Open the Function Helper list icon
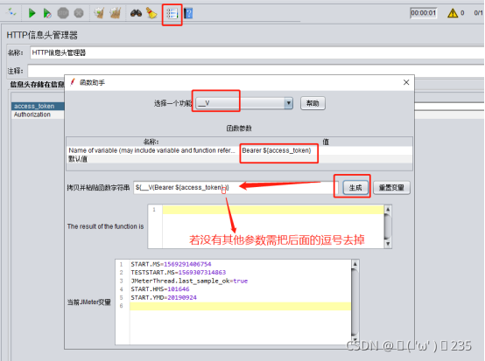The image size is (485, 361). point(172,14)
